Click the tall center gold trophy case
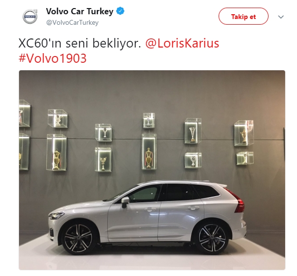The height and width of the screenshot is (276, 297). click(149, 152)
